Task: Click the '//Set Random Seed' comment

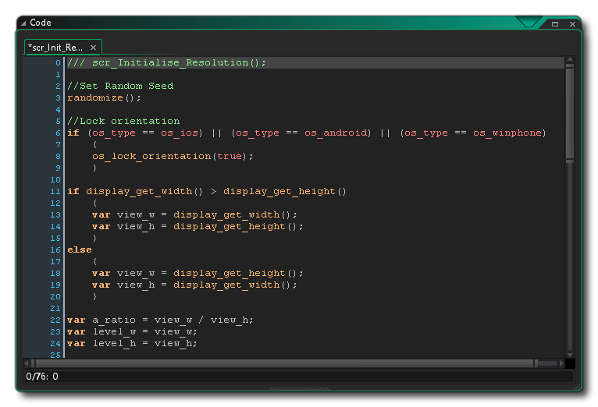Action: (x=120, y=86)
